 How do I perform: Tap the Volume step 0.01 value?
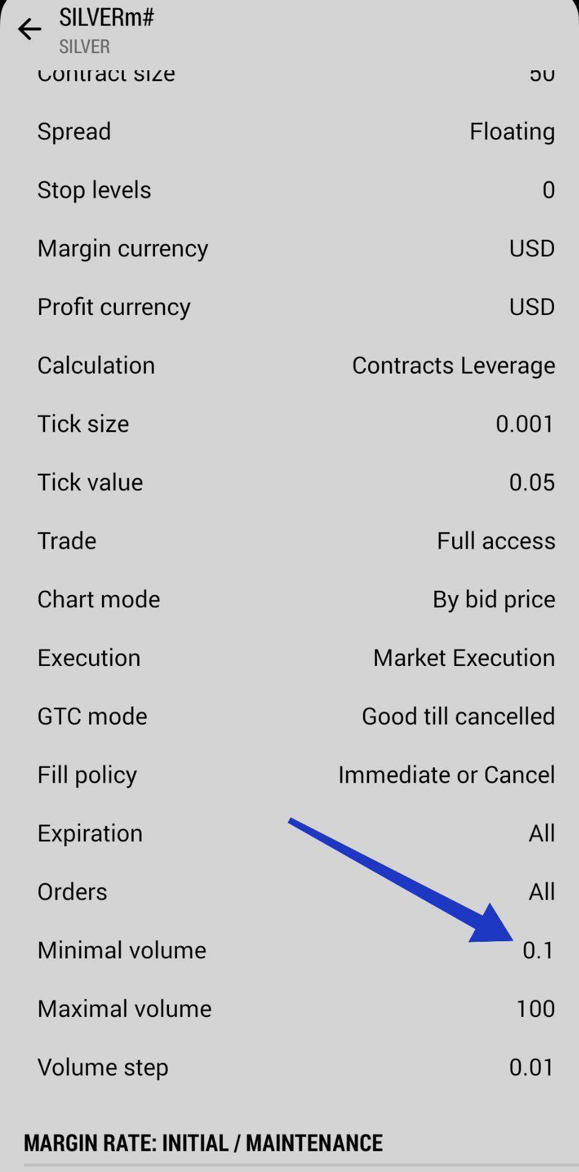click(x=531, y=1068)
